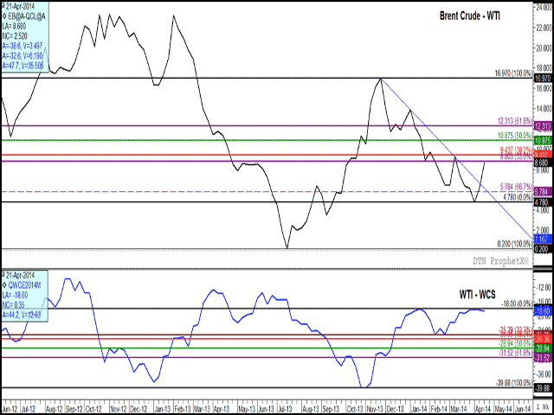The width and height of the screenshot is (554, 415).
Task: Click the purple 12.313 price axis tag
Action: (x=543, y=125)
